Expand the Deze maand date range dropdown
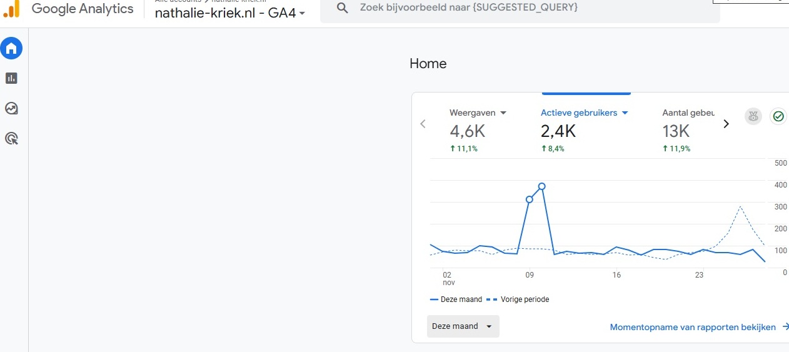This screenshot has height=352, width=789. [463, 326]
